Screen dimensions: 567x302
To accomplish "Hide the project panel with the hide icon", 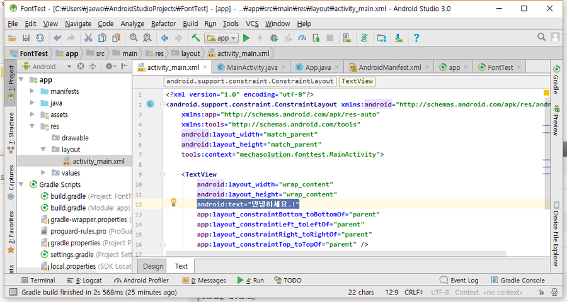I will 124,66.
